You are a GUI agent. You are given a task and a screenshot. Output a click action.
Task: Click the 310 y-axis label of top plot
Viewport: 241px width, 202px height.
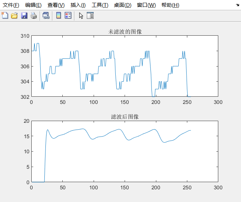(x=25, y=36)
